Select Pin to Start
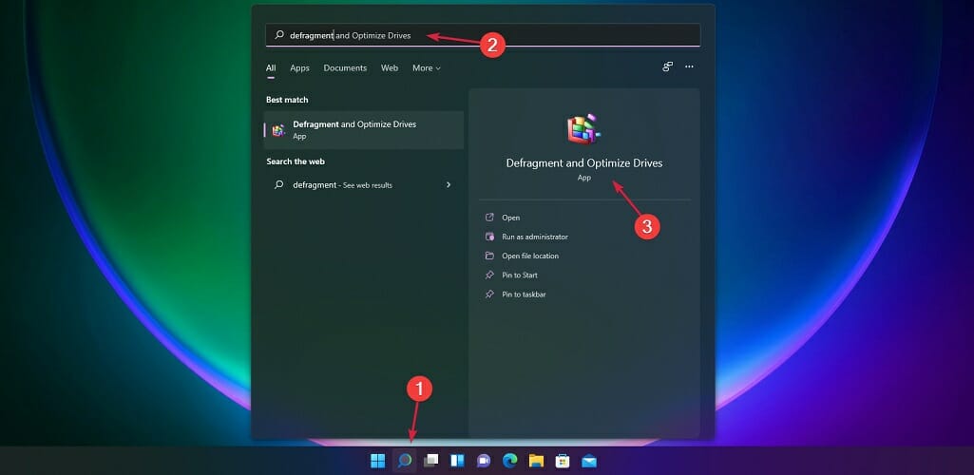 point(519,275)
